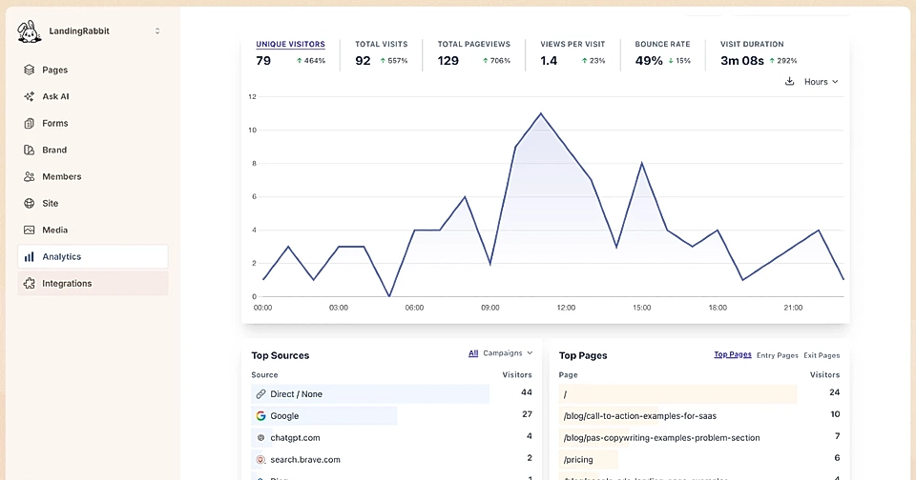Screen dimensions: 916x480
Task: Select the /pricing page row
Action: [x=699, y=460]
